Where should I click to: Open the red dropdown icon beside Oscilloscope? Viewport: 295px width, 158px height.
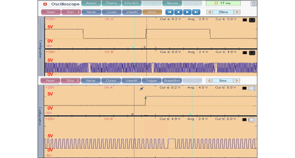(x=45, y=4)
